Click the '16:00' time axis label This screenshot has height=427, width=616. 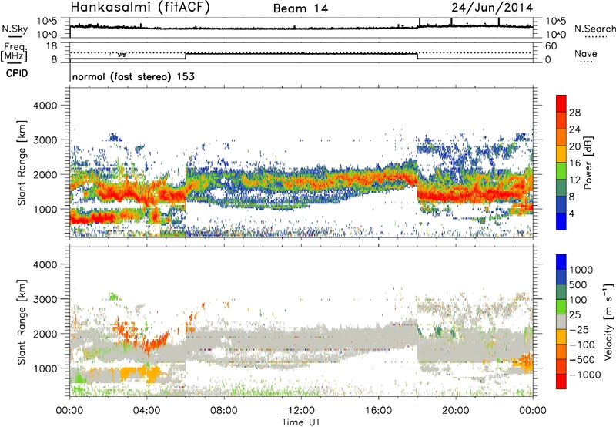point(379,411)
